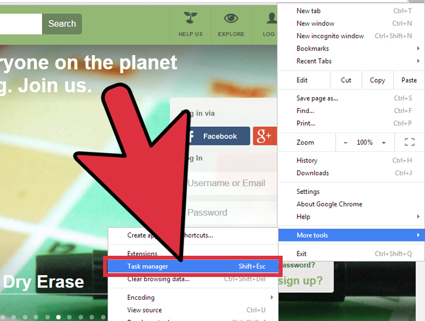
Task: Click the Copy button in Edit row
Action: pos(377,80)
